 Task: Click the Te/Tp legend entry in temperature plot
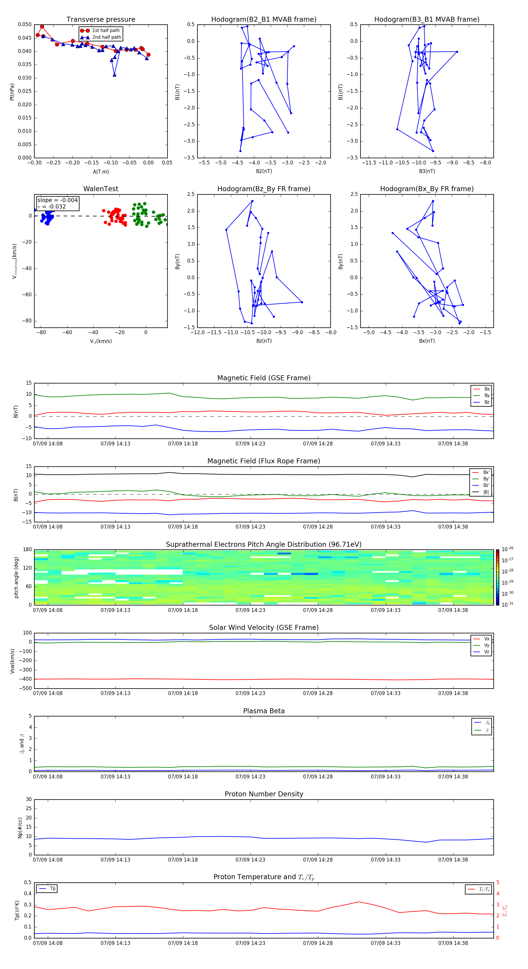coord(479,890)
